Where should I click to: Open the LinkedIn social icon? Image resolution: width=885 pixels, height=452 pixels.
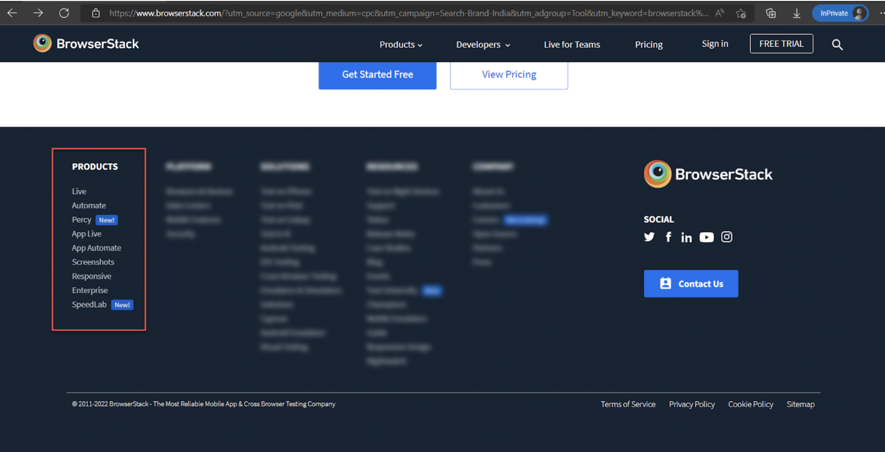click(686, 237)
